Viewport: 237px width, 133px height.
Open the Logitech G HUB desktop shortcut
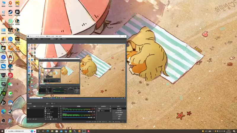point(3,103)
